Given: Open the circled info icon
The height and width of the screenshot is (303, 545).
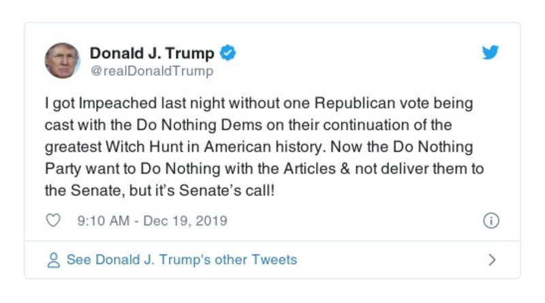Looking at the screenshot, I should tap(490, 221).
